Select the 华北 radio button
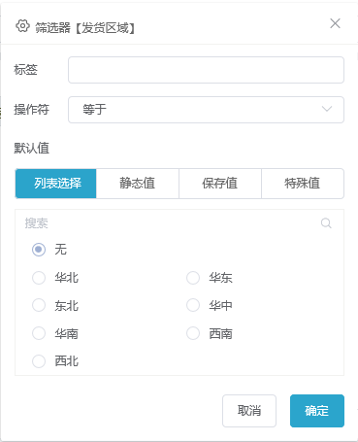The image size is (358, 442). click(x=39, y=278)
